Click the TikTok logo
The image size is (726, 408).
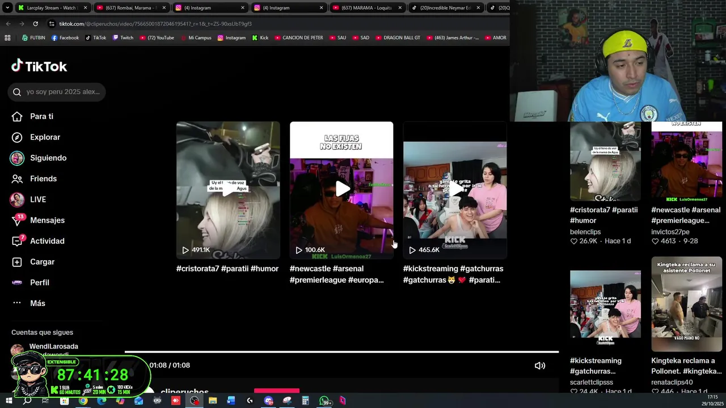tap(39, 66)
